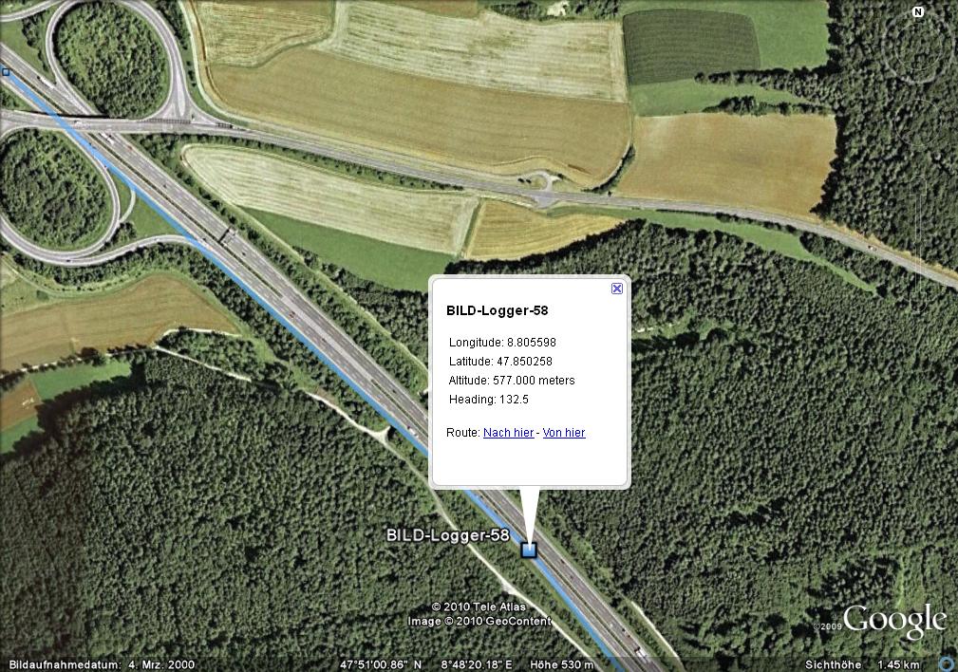Image resolution: width=958 pixels, height=672 pixels.
Task: Click the BILD-Logger-58 map label
Action: [x=448, y=535]
